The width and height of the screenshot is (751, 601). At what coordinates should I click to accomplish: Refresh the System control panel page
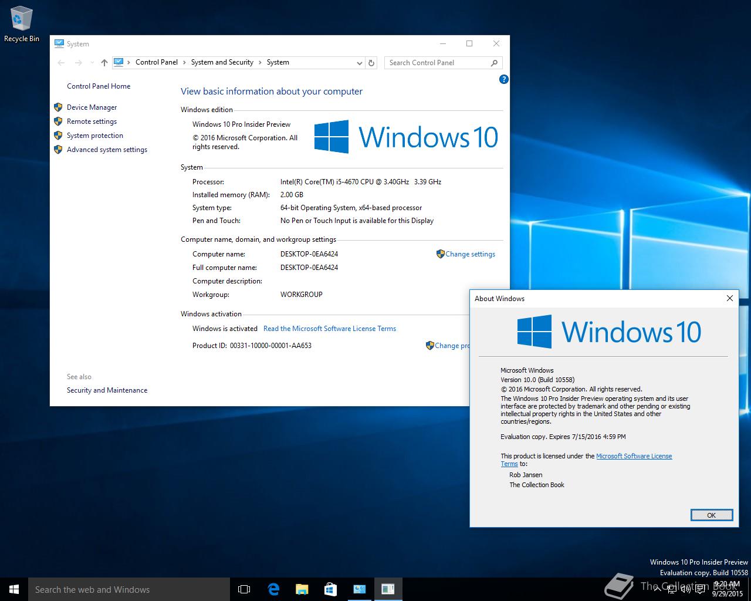pos(371,63)
